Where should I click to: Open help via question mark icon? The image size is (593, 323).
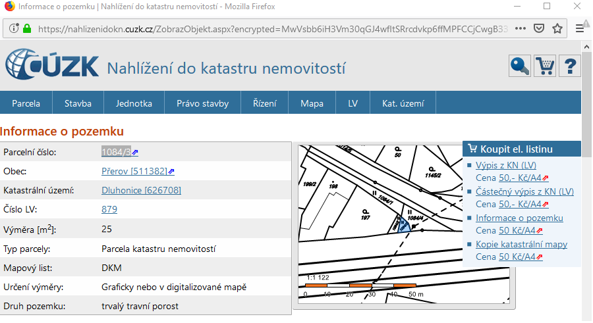click(x=569, y=66)
